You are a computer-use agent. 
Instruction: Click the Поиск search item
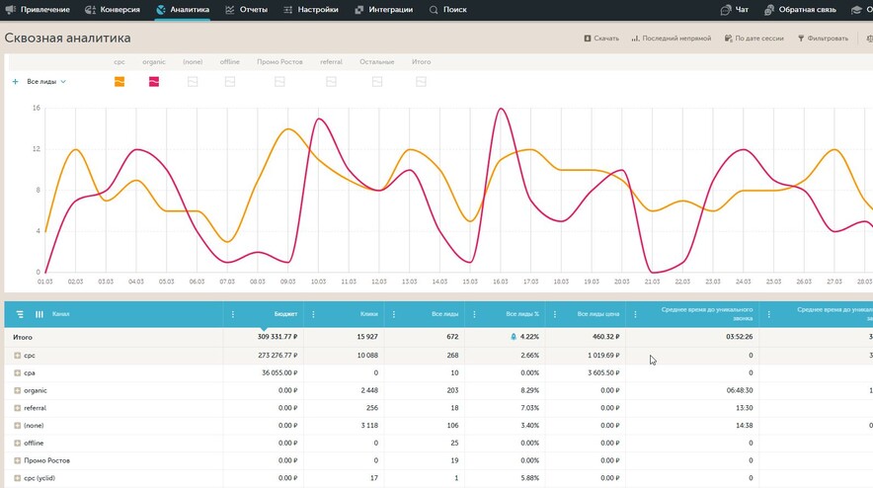click(448, 10)
